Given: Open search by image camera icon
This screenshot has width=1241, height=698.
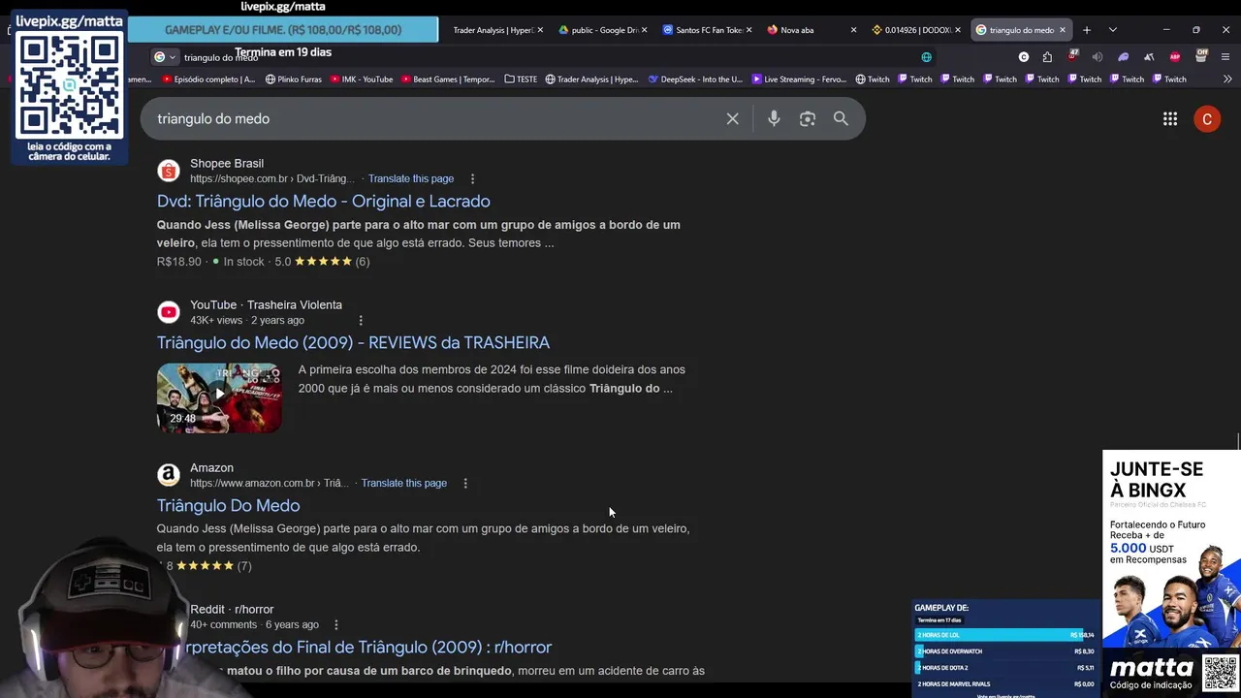Looking at the screenshot, I should 808,118.
